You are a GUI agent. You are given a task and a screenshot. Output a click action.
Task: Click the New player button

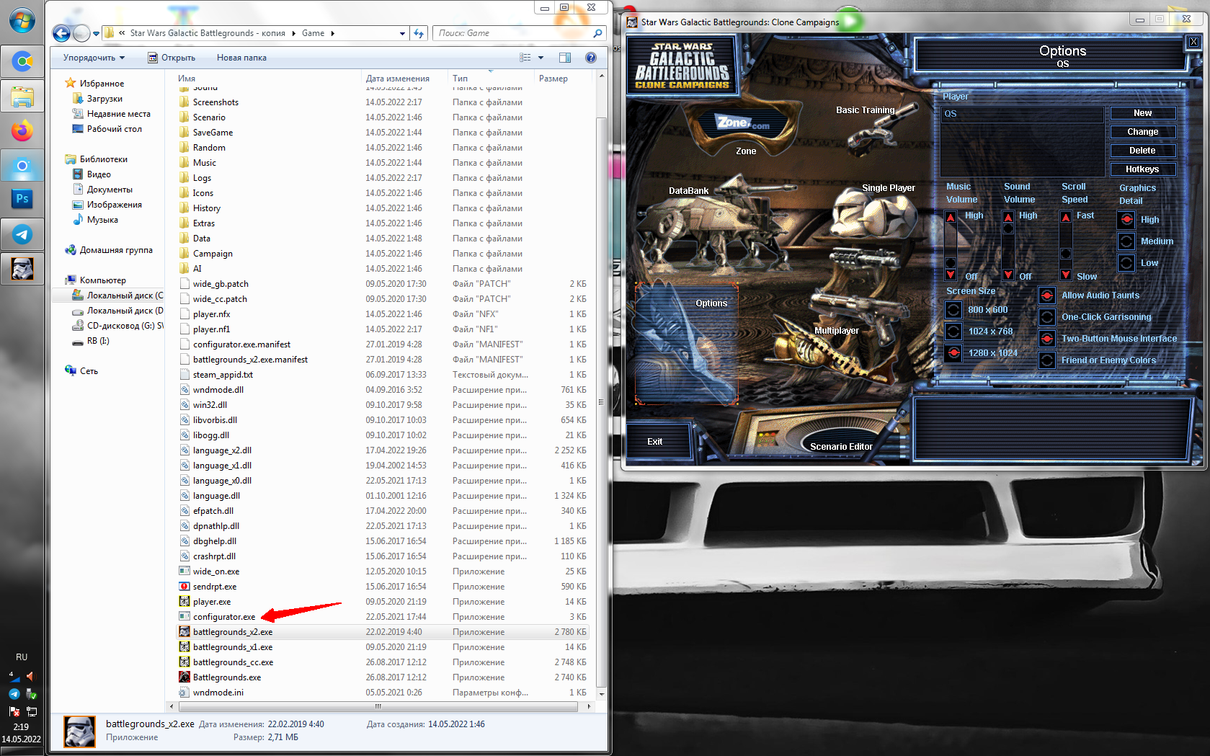pyautogui.click(x=1143, y=113)
